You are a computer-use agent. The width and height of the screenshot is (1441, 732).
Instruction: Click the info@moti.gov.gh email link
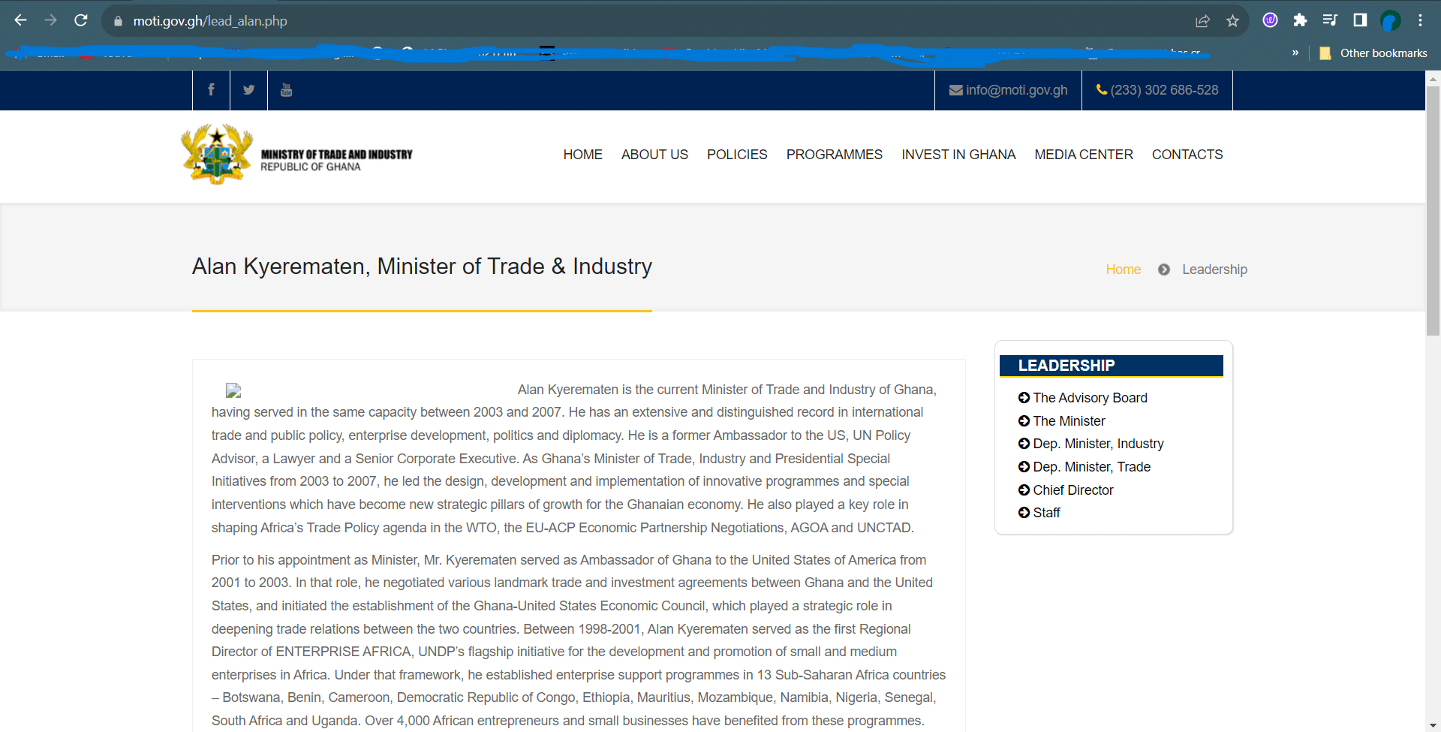(1008, 90)
